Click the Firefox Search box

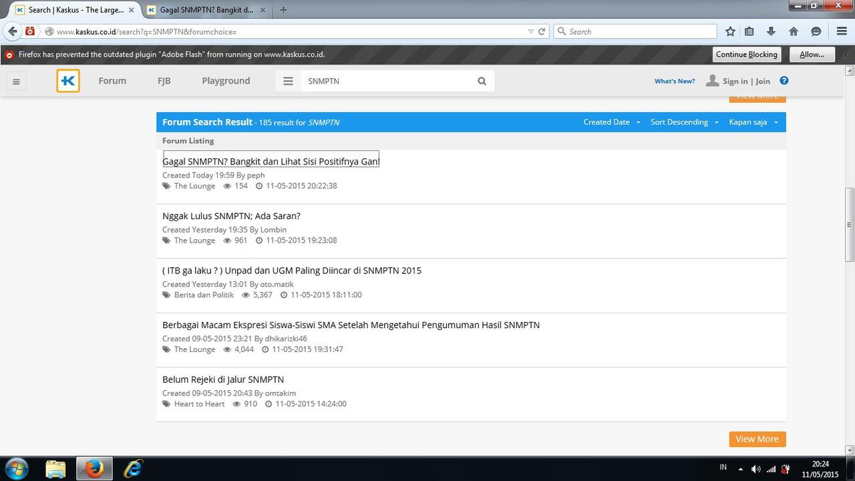(x=635, y=31)
